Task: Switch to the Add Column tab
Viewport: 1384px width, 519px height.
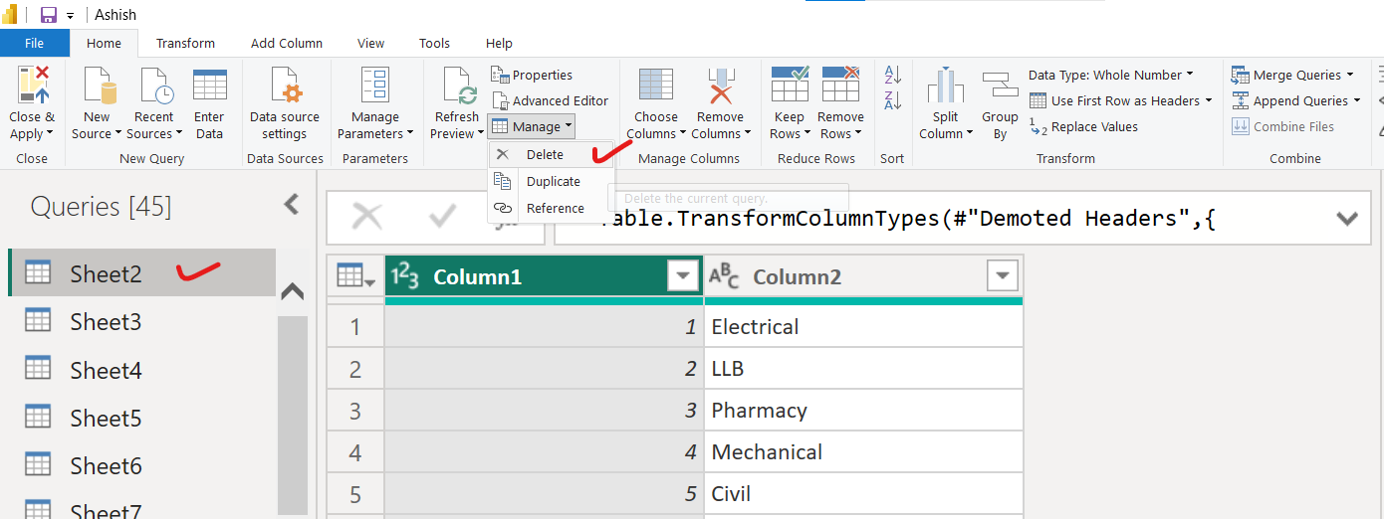Action: [x=287, y=43]
